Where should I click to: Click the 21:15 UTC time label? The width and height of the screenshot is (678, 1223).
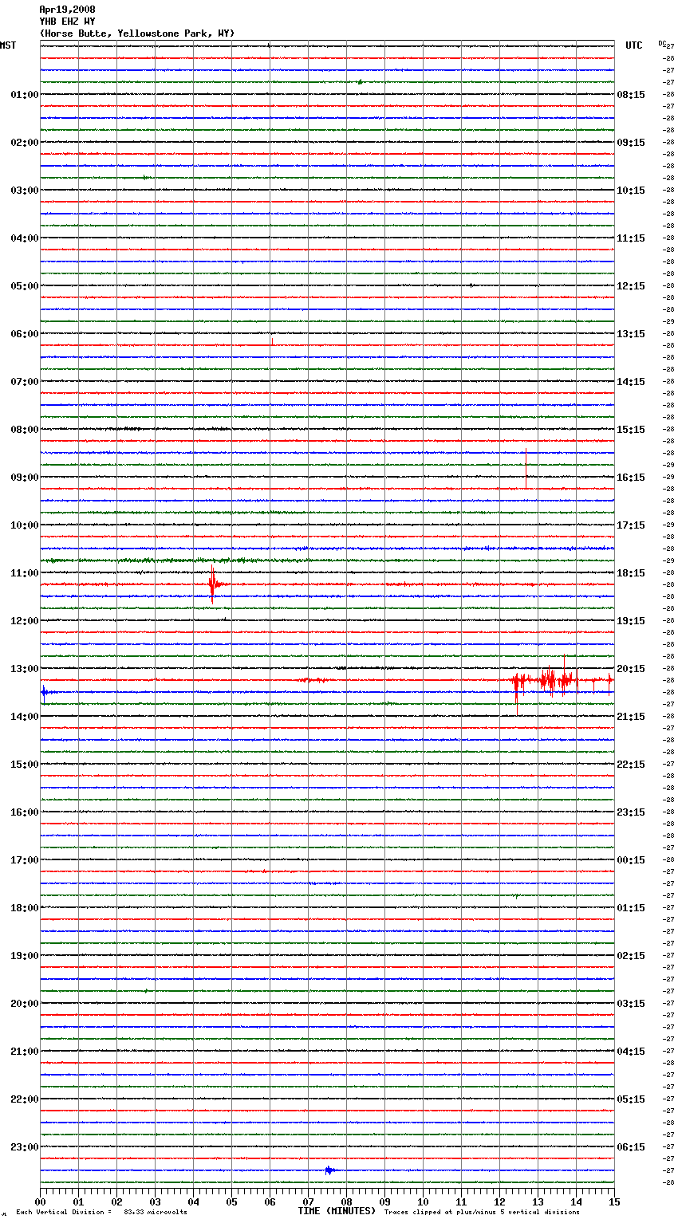tap(631, 717)
